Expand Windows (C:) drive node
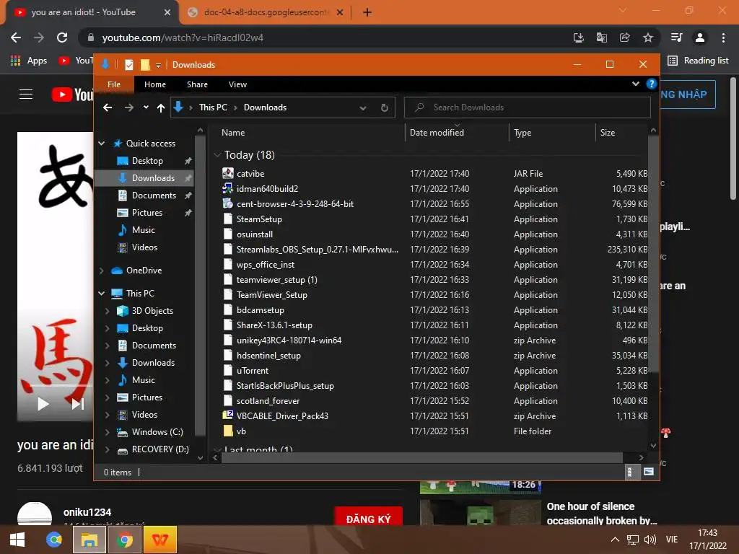The width and height of the screenshot is (739, 554). pyautogui.click(x=107, y=432)
